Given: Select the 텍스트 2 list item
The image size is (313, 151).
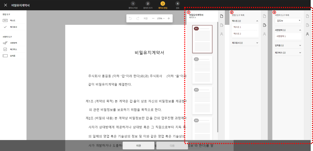Looking at the screenshot, I should (x=245, y=34).
